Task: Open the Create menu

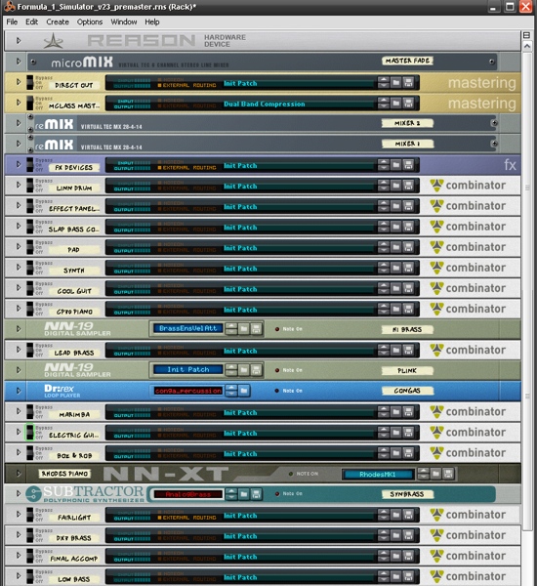Action: pos(58,21)
